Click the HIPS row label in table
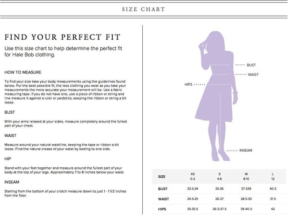Viewport: 288px width, 219px height. (162, 209)
